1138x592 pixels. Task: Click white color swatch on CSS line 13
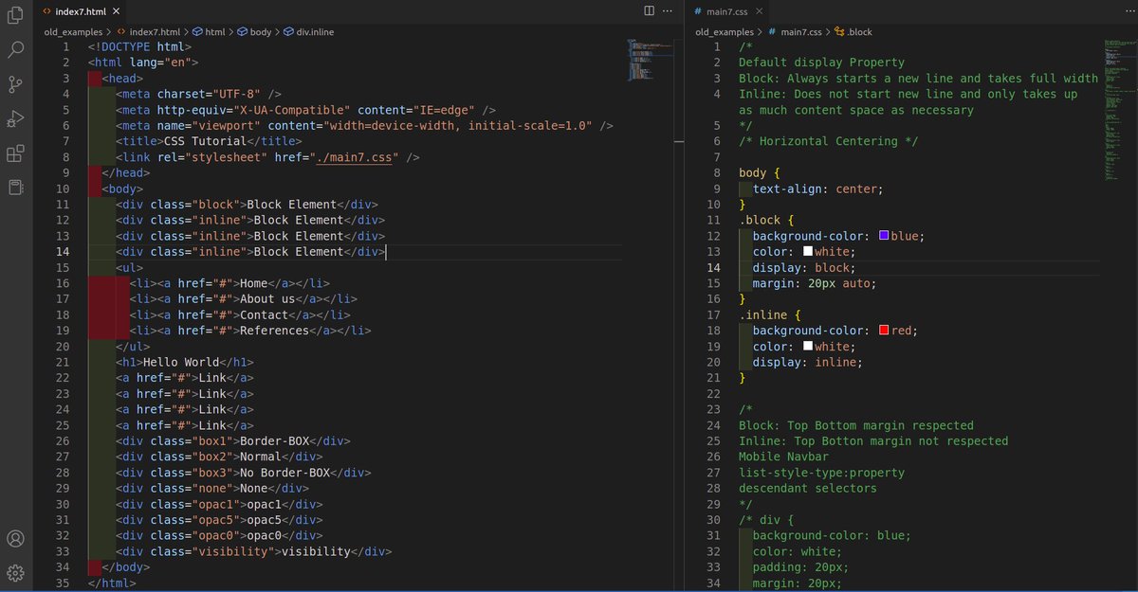coord(808,252)
